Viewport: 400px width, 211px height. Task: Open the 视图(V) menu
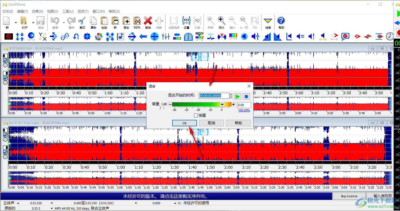[52, 12]
